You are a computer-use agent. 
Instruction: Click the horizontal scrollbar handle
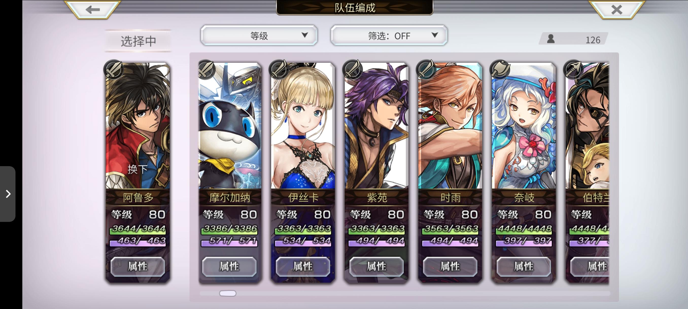228,293
